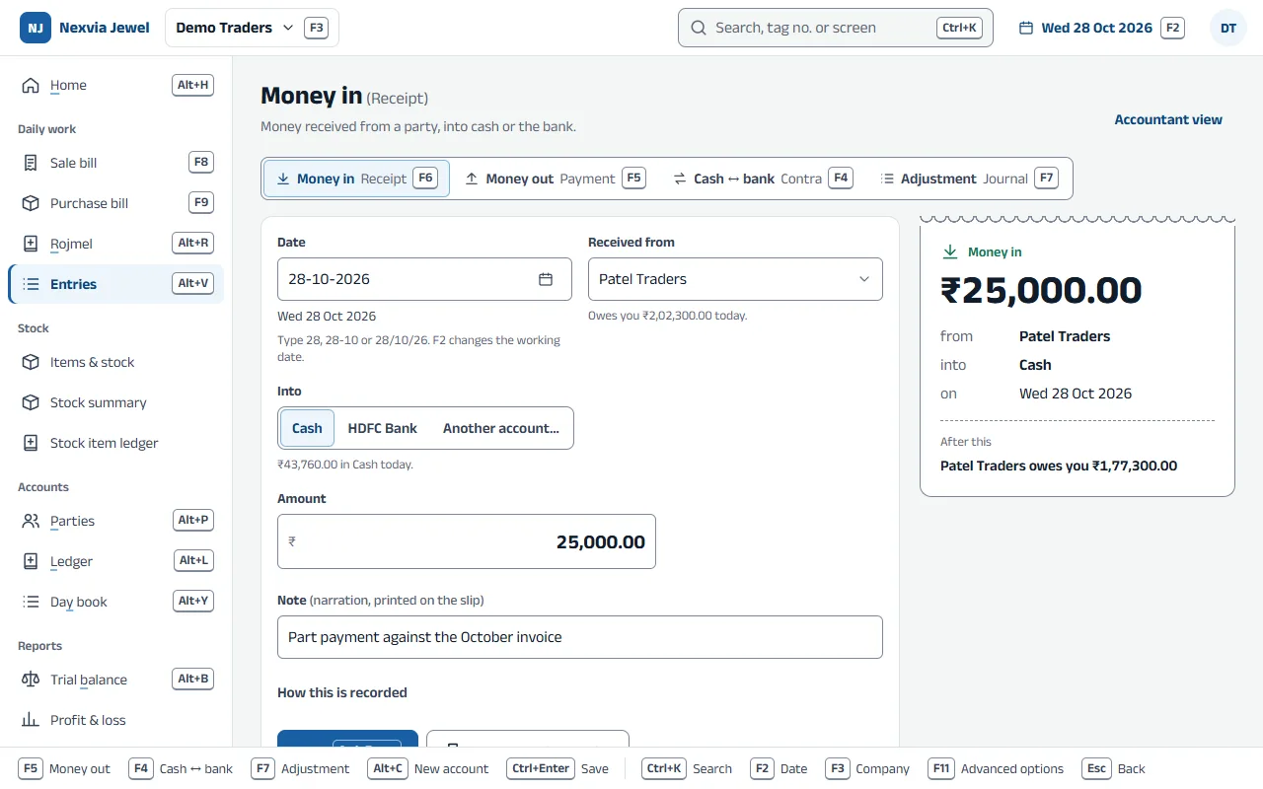This screenshot has height=789, width=1263.
Task: Click the Note narration input field
Action: click(x=580, y=637)
